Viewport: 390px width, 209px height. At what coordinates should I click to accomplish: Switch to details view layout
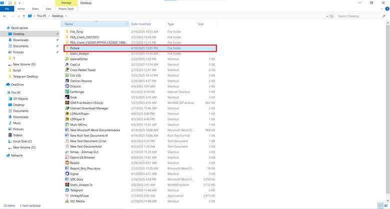tap(380, 206)
